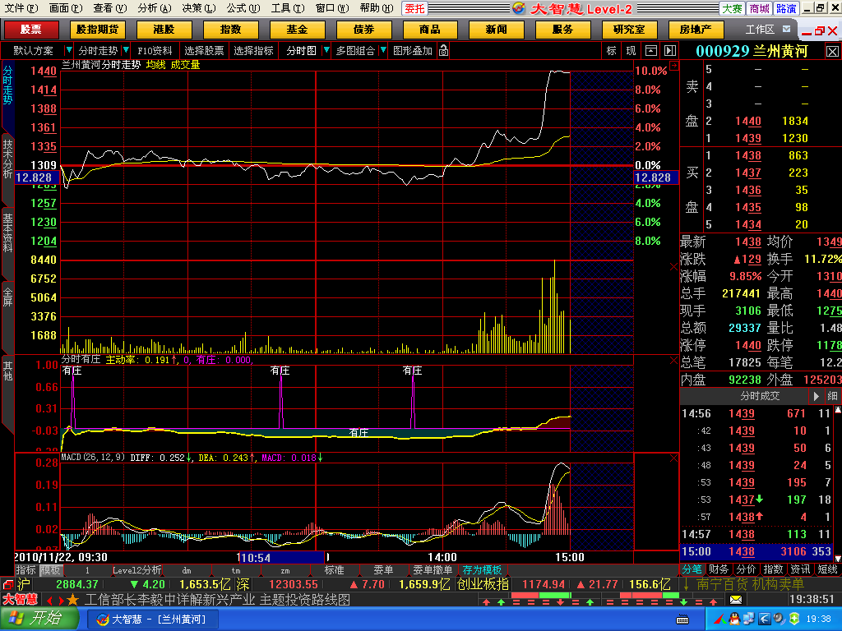
Task: Expand the 分时走势 dropdown arrow
Action: pos(69,51)
